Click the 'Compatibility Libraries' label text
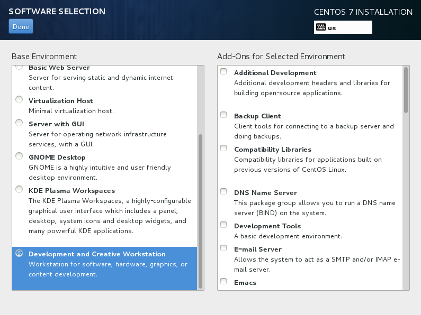Viewport: 421px width, 315px height. (273, 150)
